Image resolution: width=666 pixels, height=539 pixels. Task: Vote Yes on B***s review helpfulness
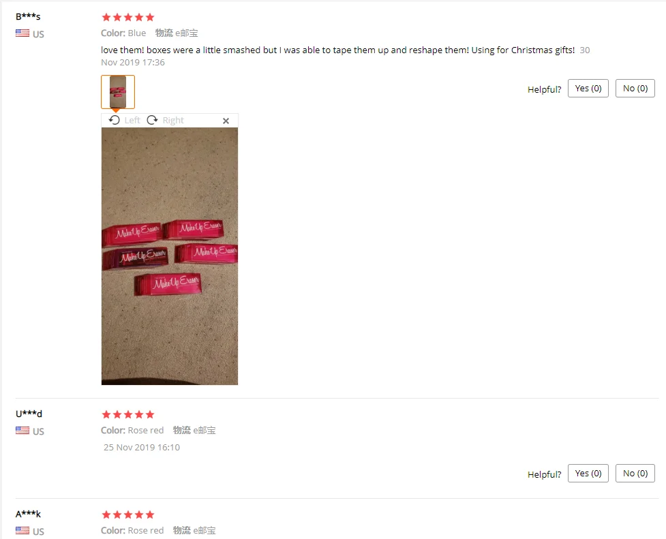coord(588,89)
